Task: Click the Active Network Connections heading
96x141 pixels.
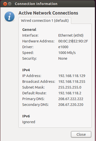Action: (x=48, y=13)
